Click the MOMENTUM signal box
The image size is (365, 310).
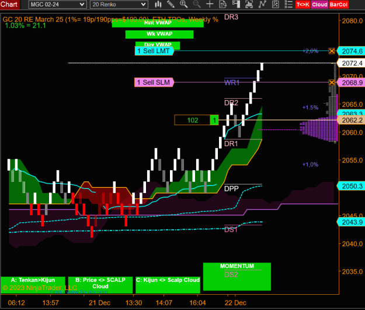237,277
